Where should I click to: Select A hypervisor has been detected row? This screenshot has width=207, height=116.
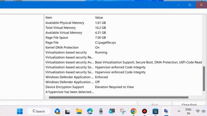tap(123, 92)
